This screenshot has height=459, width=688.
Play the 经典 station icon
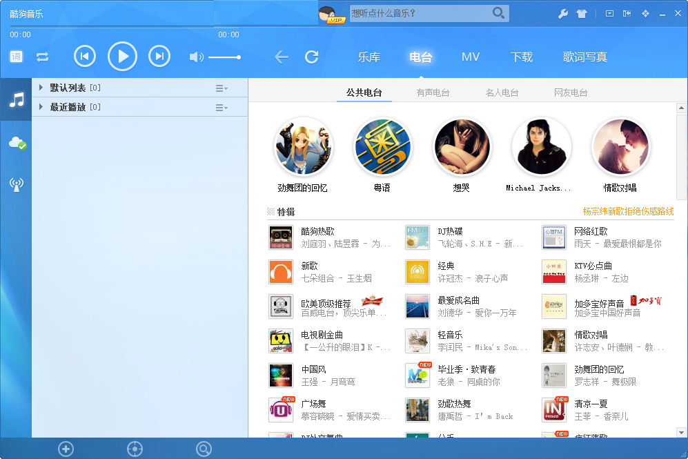(417, 272)
